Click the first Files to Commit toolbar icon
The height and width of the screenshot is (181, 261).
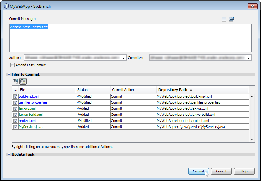point(16,81)
